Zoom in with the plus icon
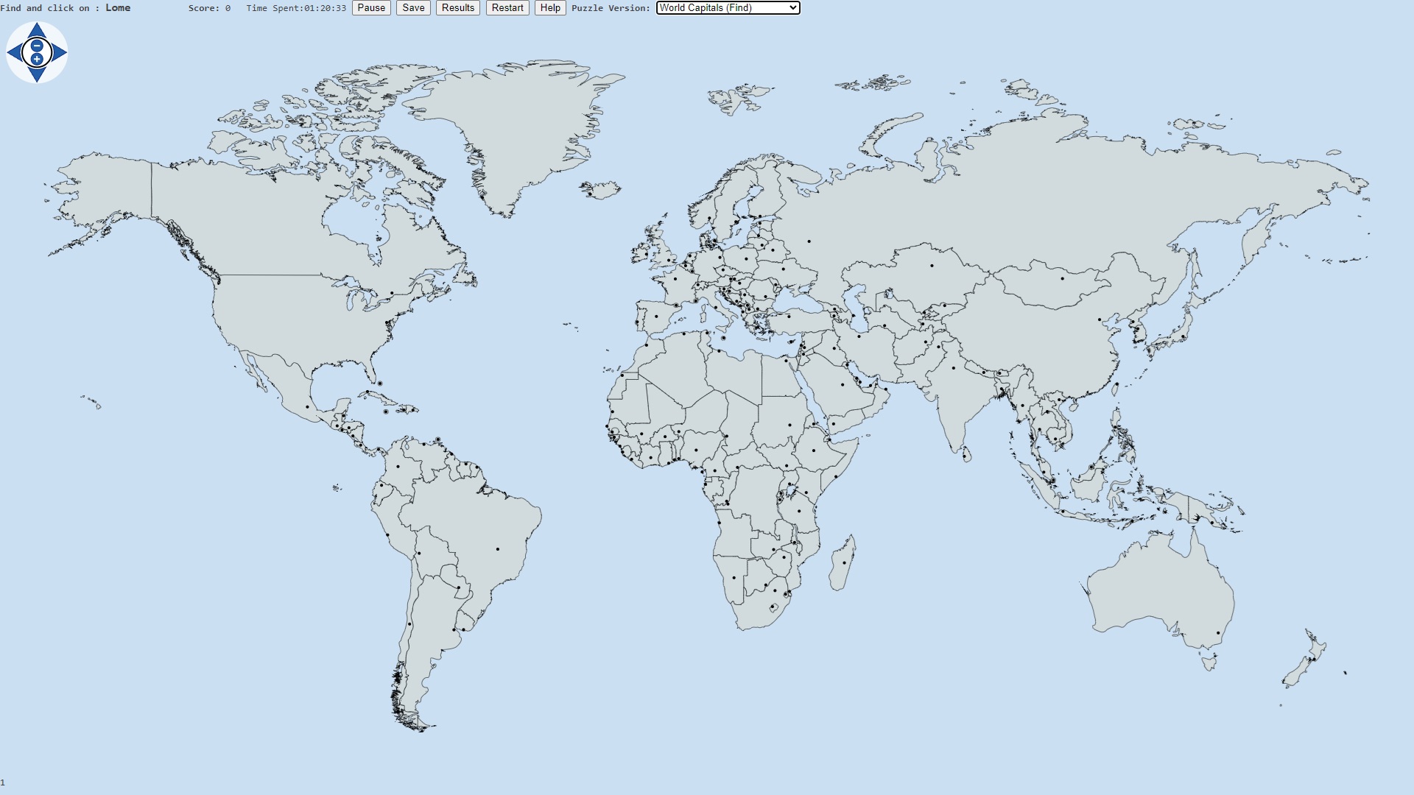This screenshot has width=1414, height=795. (x=37, y=59)
